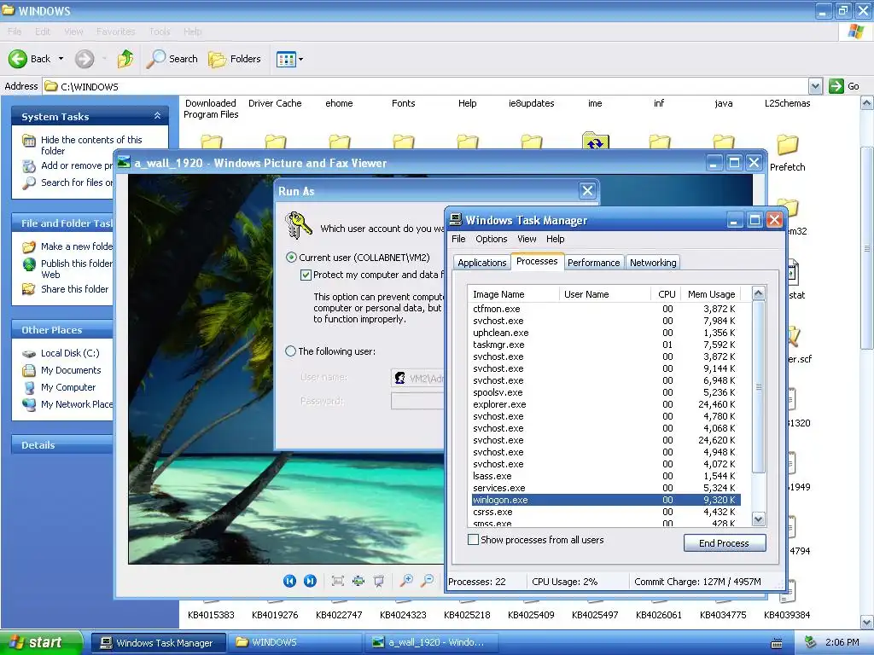This screenshot has width=874, height=655.
Task: Open Task Manager Help menu
Action: pyautogui.click(x=555, y=239)
